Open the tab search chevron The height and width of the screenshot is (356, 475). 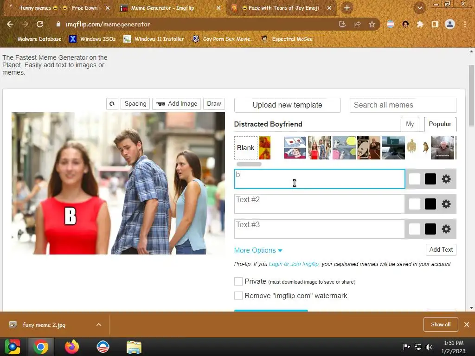(420, 8)
